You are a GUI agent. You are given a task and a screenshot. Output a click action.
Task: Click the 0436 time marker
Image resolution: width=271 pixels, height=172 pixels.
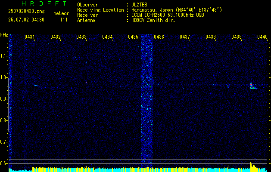click(159, 37)
